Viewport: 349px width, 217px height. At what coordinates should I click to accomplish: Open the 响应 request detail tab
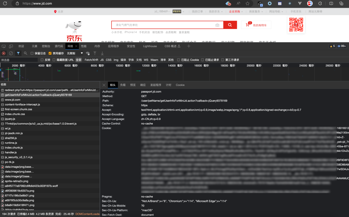pyautogui.click(x=143, y=85)
